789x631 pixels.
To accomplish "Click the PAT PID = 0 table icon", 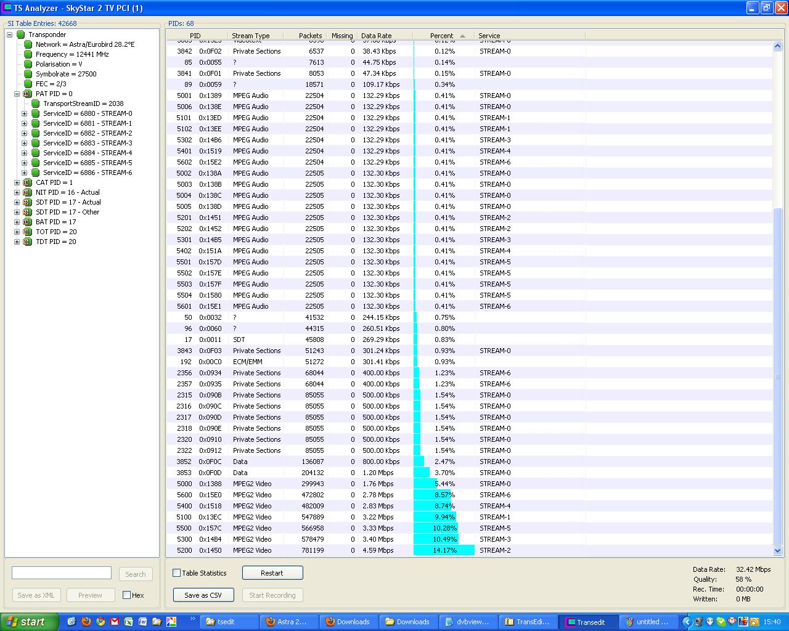I will 27,94.
